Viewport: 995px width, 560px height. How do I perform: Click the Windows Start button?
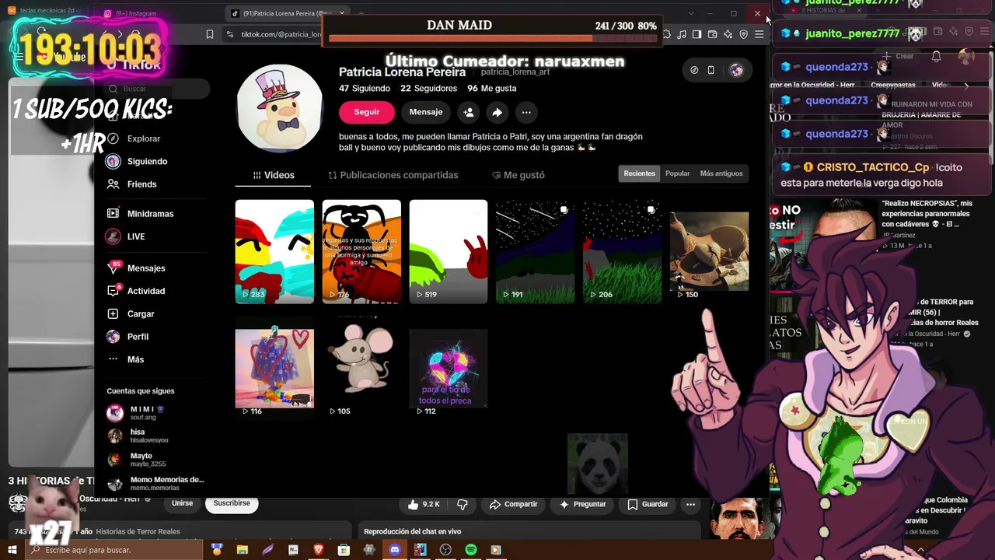12,550
